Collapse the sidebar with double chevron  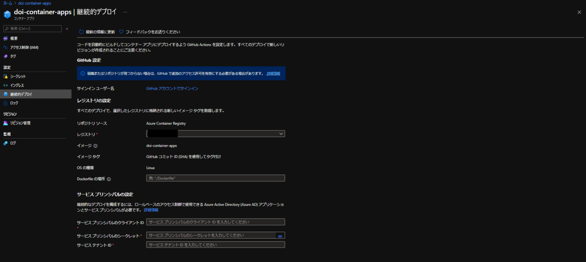tap(67, 29)
